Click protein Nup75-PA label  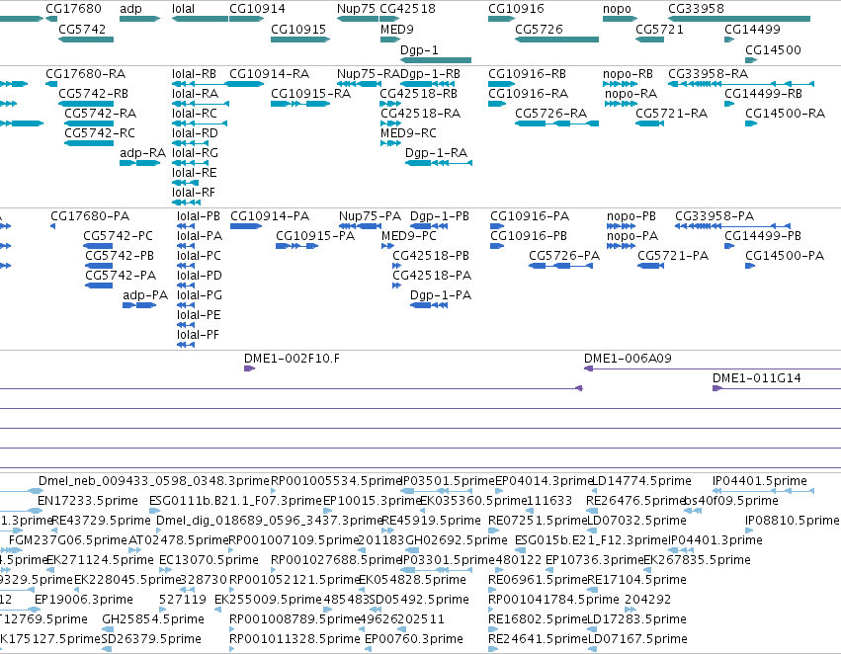coord(370,216)
